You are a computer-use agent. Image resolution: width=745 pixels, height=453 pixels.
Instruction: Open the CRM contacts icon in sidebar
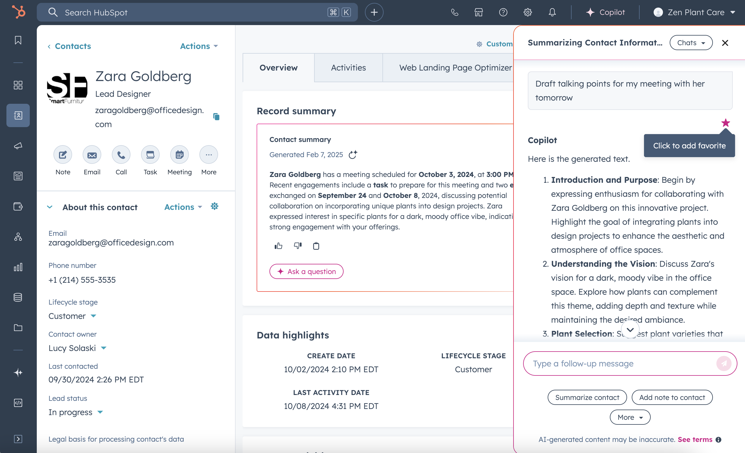tap(18, 115)
